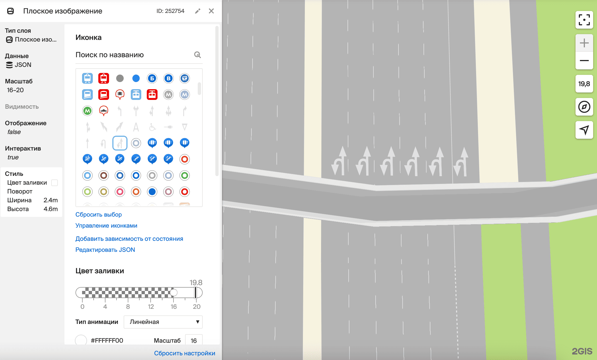Image resolution: width=597 pixels, height=360 pixels.
Task: Click the pencil edit icon near ID
Action: pyautogui.click(x=197, y=11)
